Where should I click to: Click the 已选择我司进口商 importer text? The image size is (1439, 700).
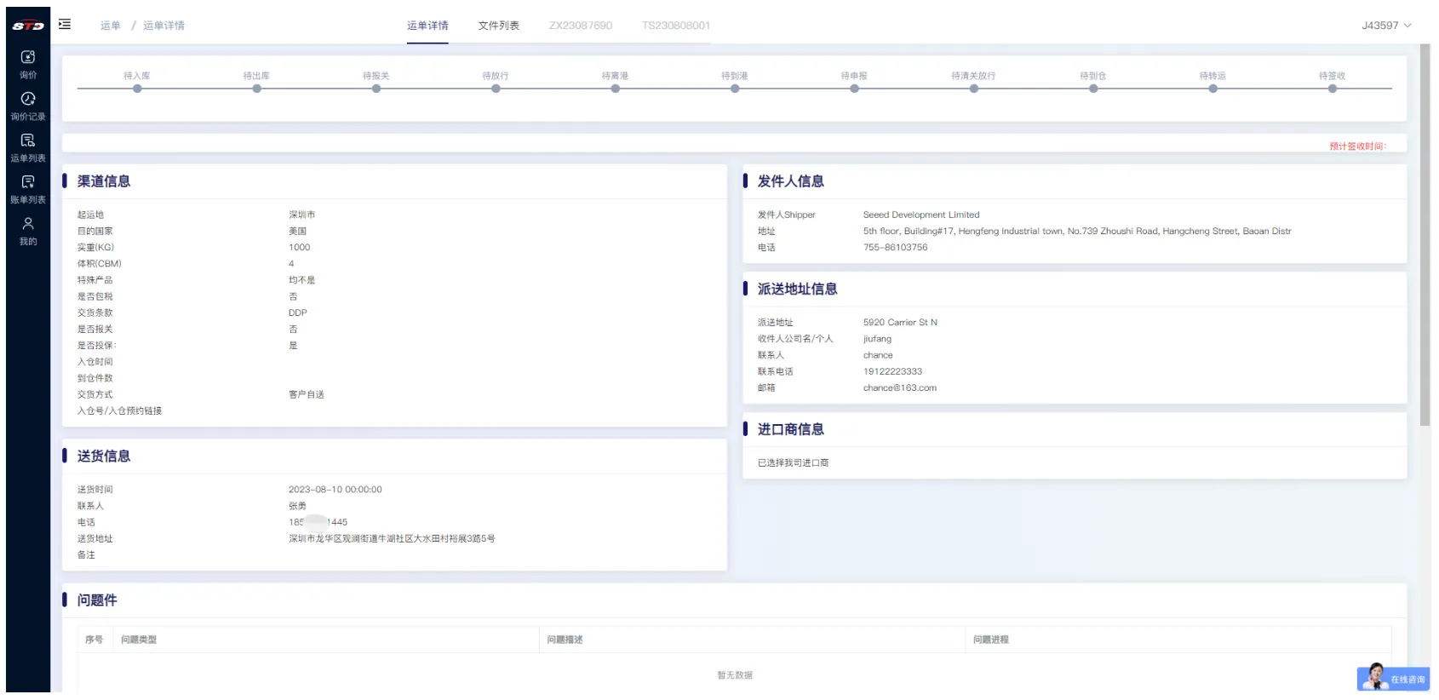coord(793,462)
